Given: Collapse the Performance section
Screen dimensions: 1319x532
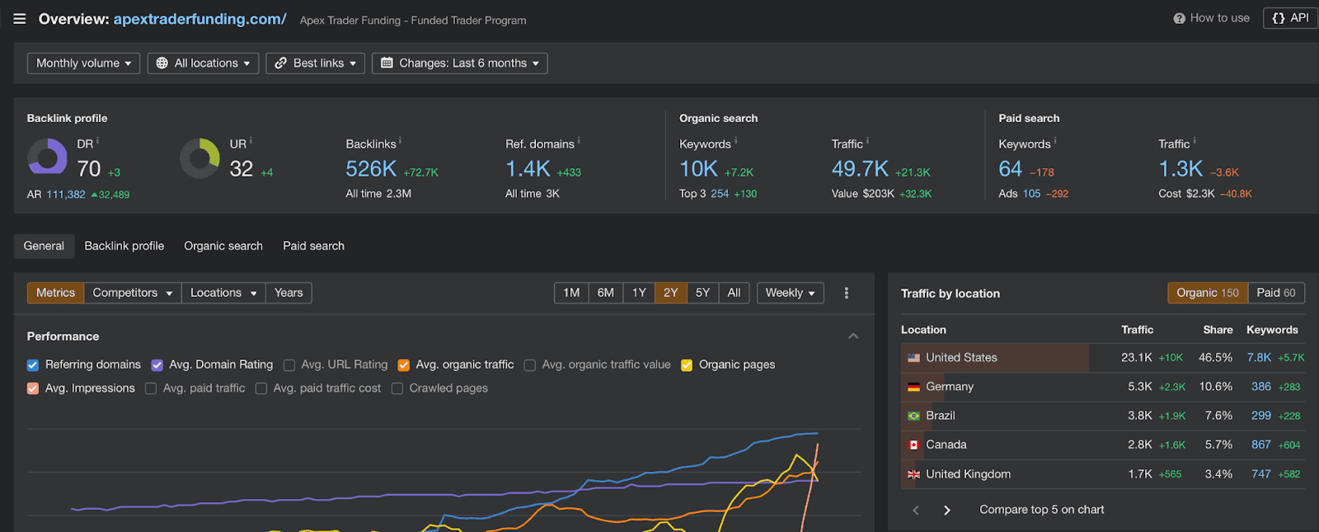Looking at the screenshot, I should [x=853, y=337].
